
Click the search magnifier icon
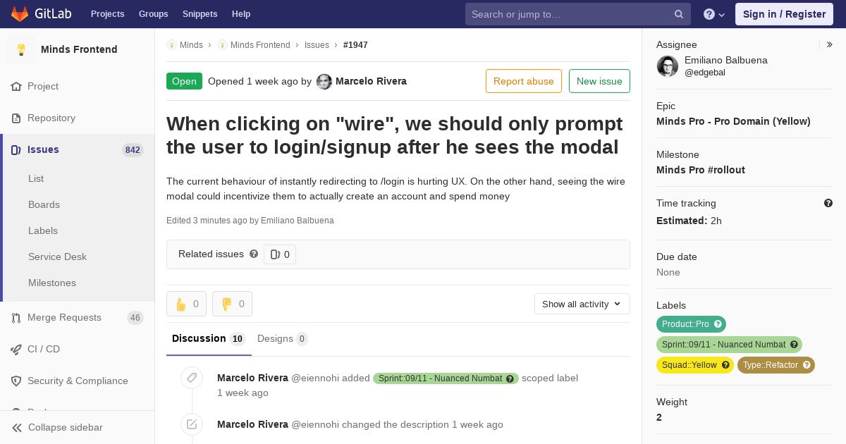679,14
